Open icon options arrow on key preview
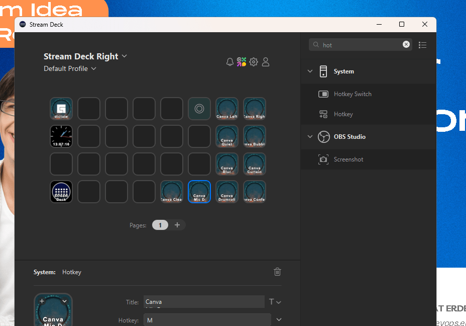Image resolution: width=466 pixels, height=326 pixels. click(x=64, y=301)
